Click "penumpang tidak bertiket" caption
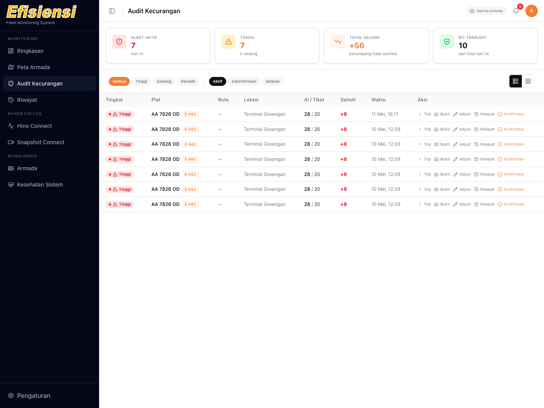544x408 pixels. [x=373, y=54]
